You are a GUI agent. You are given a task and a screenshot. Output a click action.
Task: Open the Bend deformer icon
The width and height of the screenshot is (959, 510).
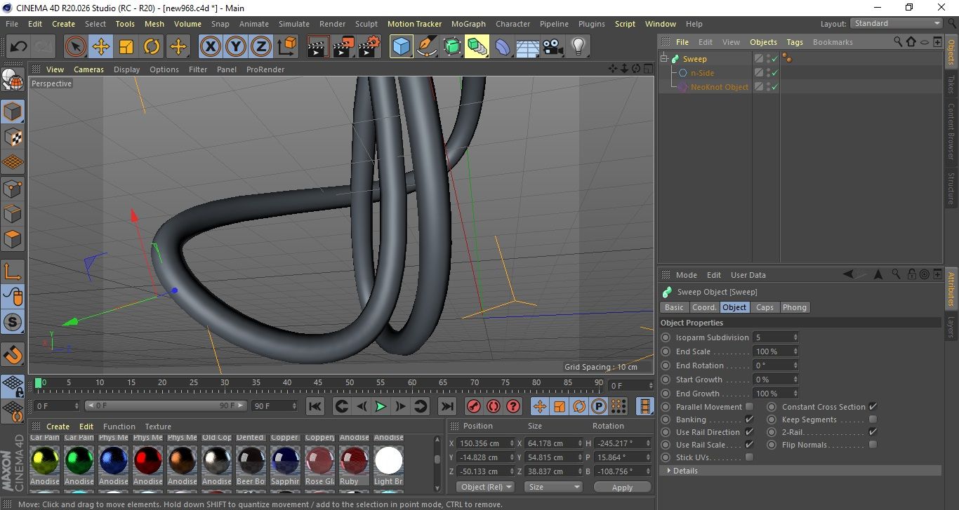coord(503,47)
